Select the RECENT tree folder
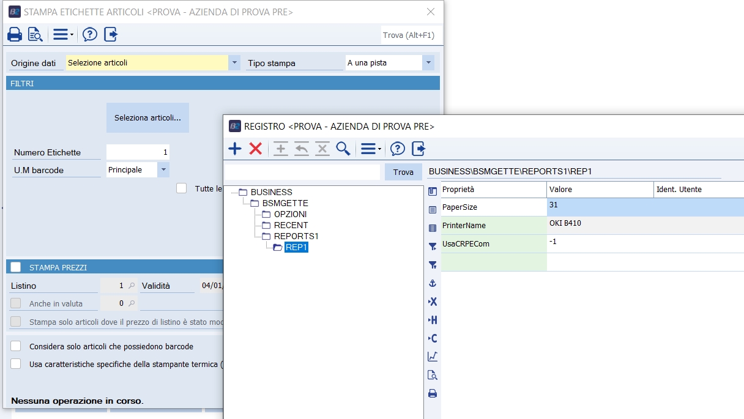744x419 pixels. click(x=291, y=225)
